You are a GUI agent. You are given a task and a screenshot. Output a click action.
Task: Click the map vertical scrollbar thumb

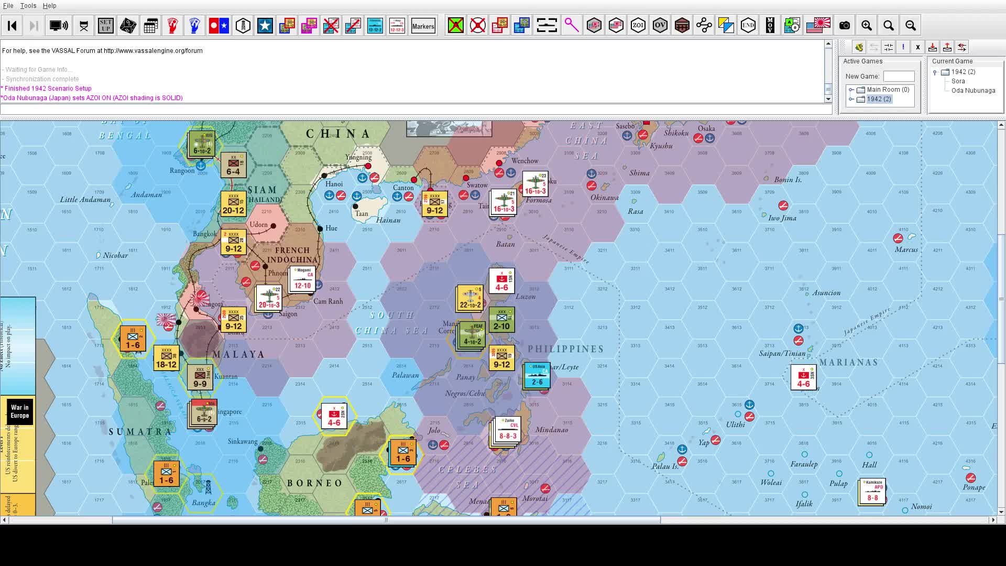click(1001, 298)
